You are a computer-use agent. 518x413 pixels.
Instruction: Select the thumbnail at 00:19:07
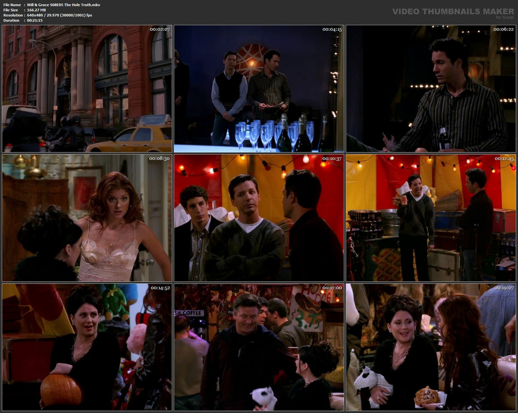[x=431, y=347]
